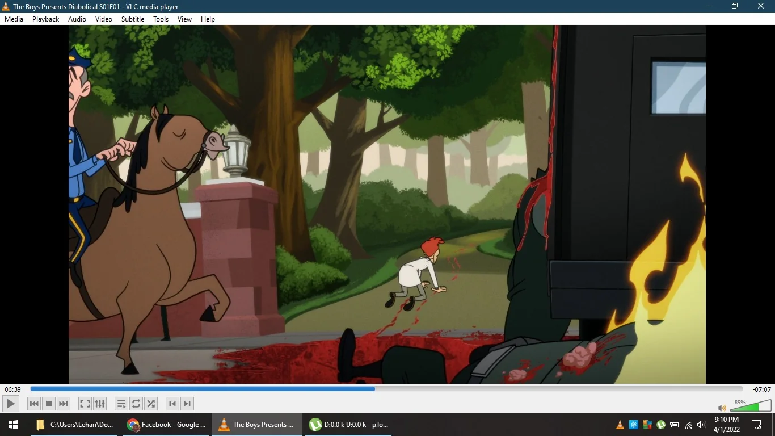This screenshot has height=436, width=775.
Task: Resume playback with the Play button
Action: tap(11, 404)
